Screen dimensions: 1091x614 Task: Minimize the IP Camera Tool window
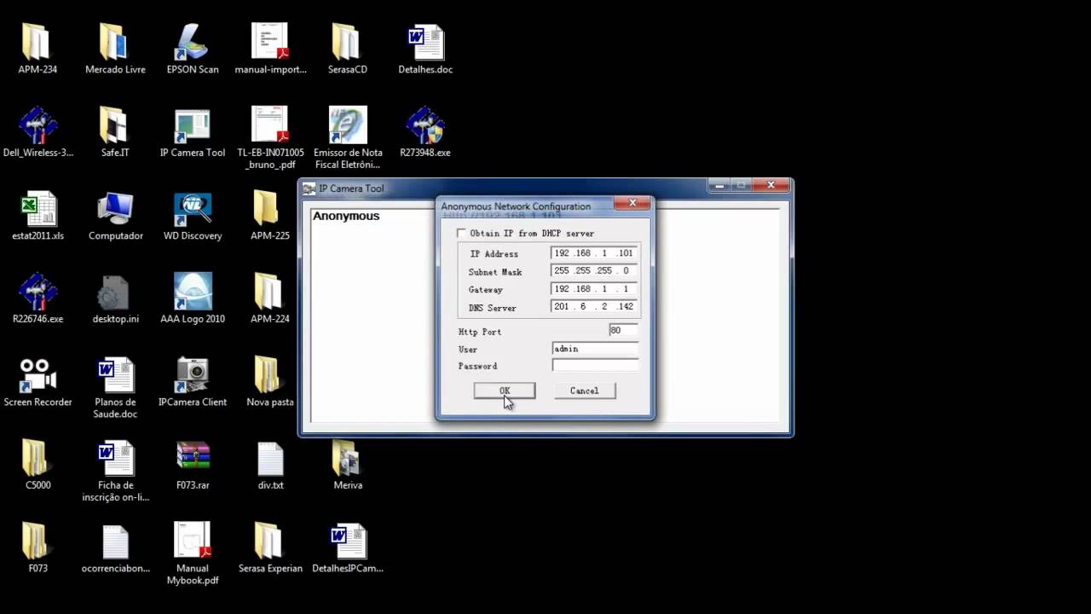719,184
